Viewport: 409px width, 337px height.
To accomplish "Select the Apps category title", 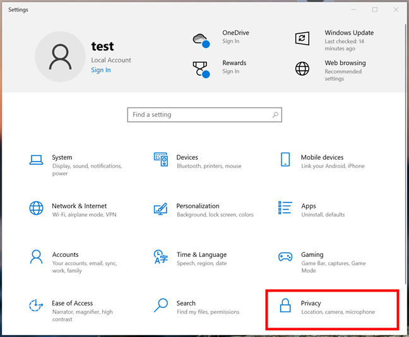I will point(308,206).
